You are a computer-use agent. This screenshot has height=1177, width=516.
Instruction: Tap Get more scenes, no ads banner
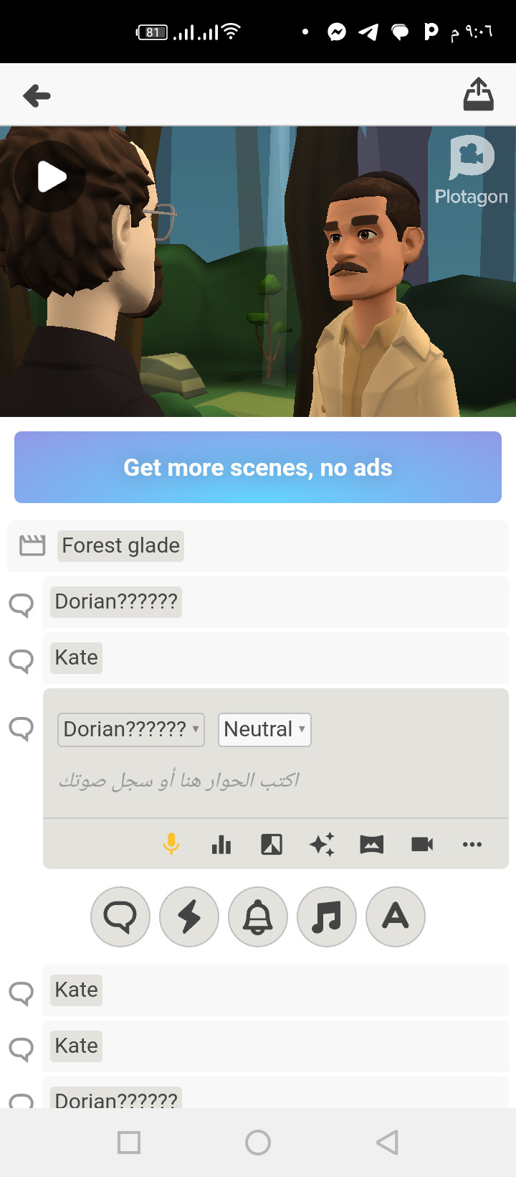click(258, 467)
